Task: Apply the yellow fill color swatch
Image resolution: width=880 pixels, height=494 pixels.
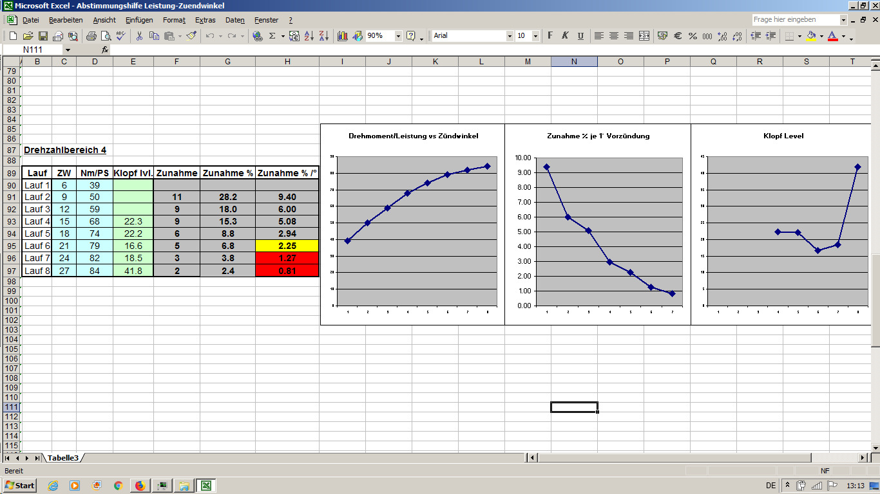Action: [811, 36]
